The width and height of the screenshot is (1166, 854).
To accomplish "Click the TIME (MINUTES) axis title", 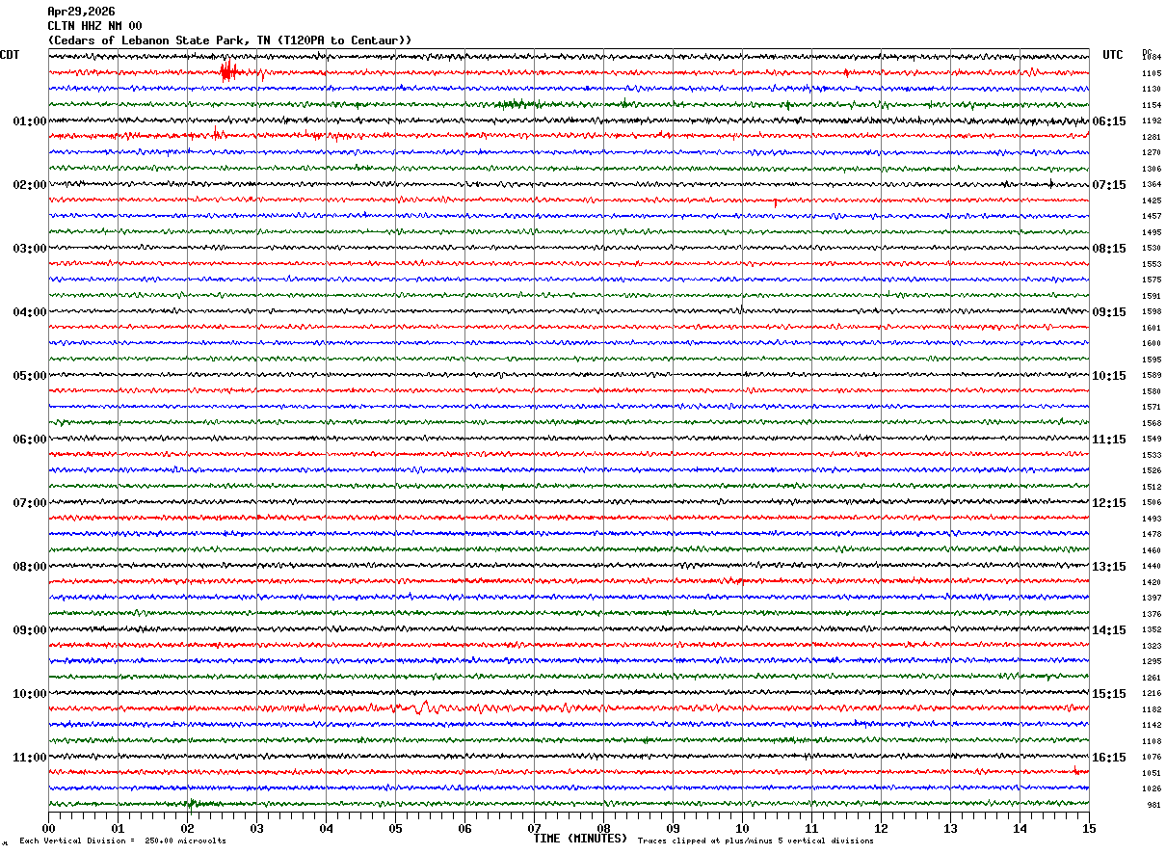I will pos(580,839).
